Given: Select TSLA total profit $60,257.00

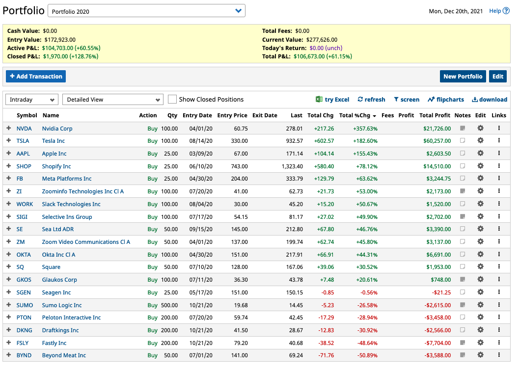Looking at the screenshot, I should coord(437,141).
